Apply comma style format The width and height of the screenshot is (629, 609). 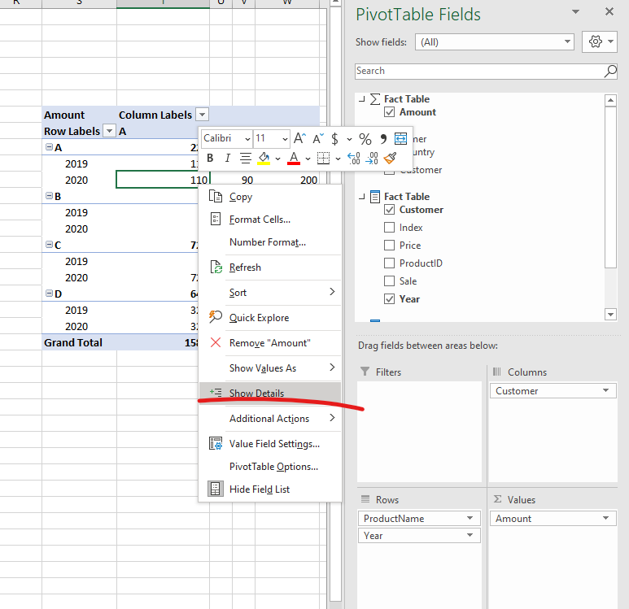click(x=383, y=139)
